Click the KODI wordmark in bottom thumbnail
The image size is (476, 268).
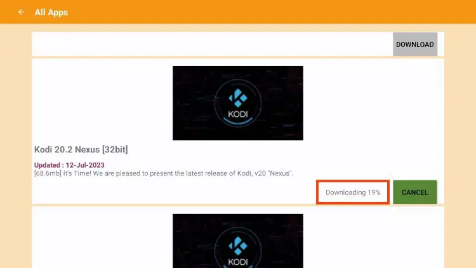[x=238, y=262]
